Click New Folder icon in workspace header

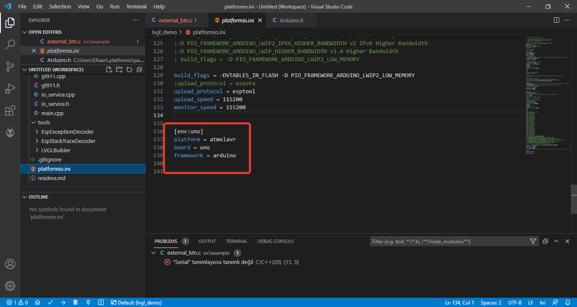point(119,70)
